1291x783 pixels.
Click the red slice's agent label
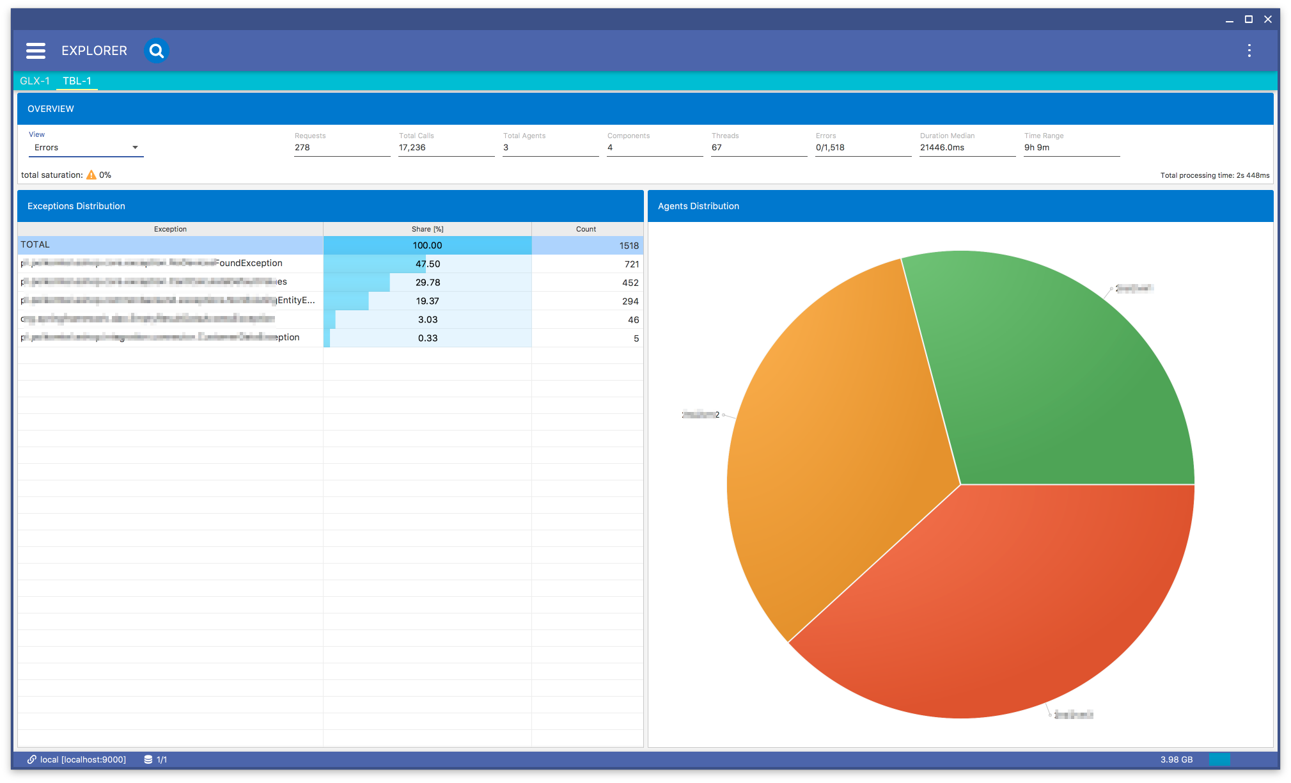1074,715
